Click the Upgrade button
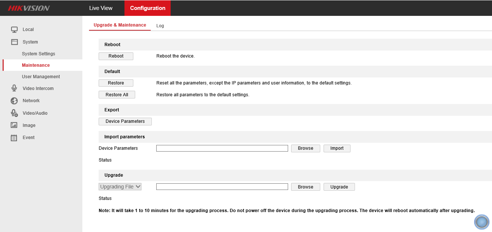This screenshot has width=492, height=232. click(339, 187)
